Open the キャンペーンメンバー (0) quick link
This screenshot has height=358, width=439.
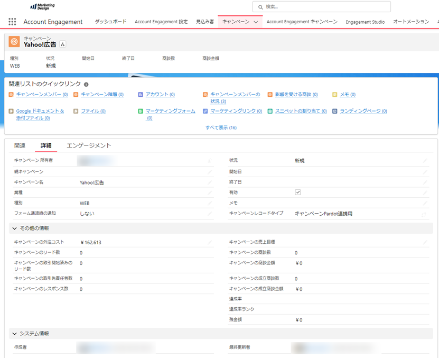pos(42,95)
